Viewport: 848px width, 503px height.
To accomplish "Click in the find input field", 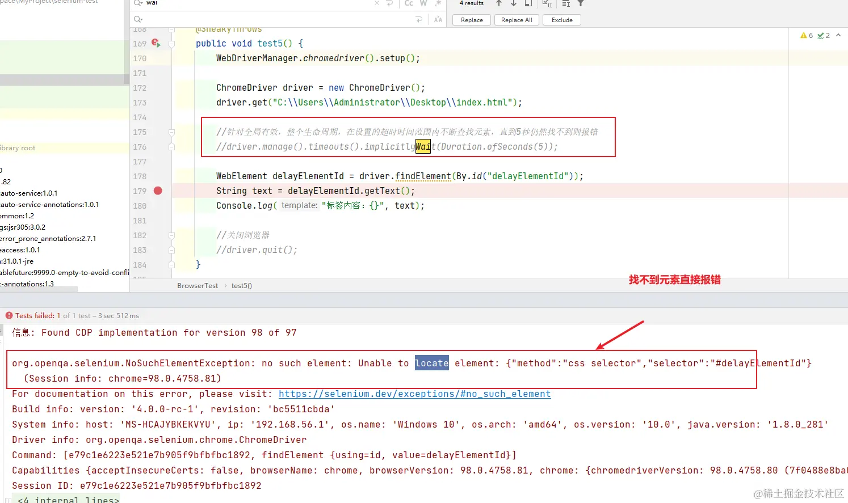I will click(x=258, y=3).
